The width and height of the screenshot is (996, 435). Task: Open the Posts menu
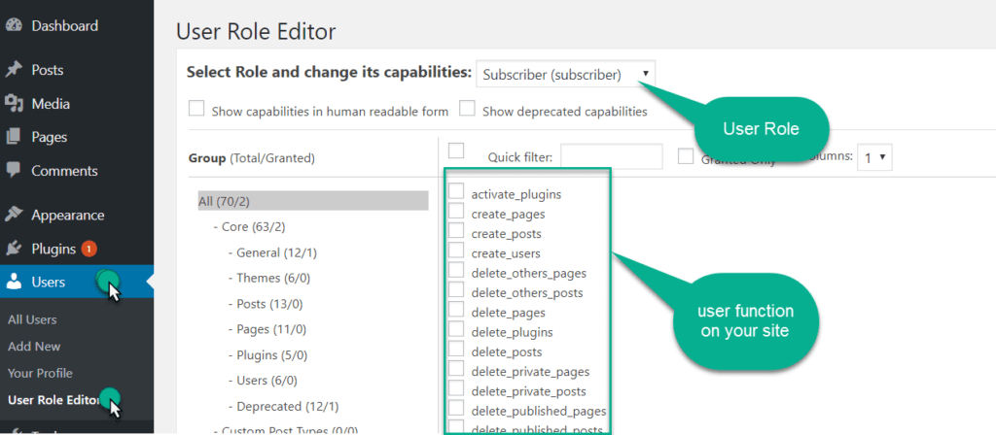click(x=48, y=70)
